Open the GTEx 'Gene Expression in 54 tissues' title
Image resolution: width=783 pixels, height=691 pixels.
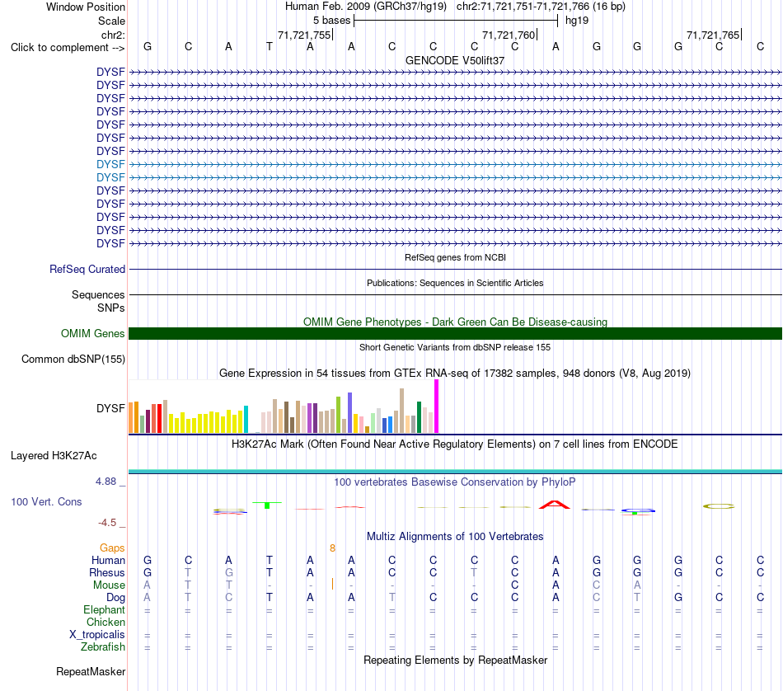[455, 374]
